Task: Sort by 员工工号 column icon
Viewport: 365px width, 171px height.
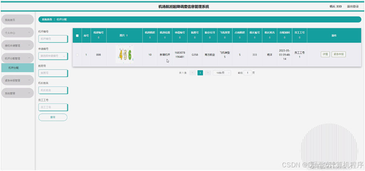Action: click(x=300, y=37)
